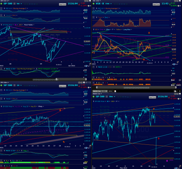This screenshot has height=169, width=182.
Task: Open VIX 15m window title menu
Action: [x=96, y=1]
